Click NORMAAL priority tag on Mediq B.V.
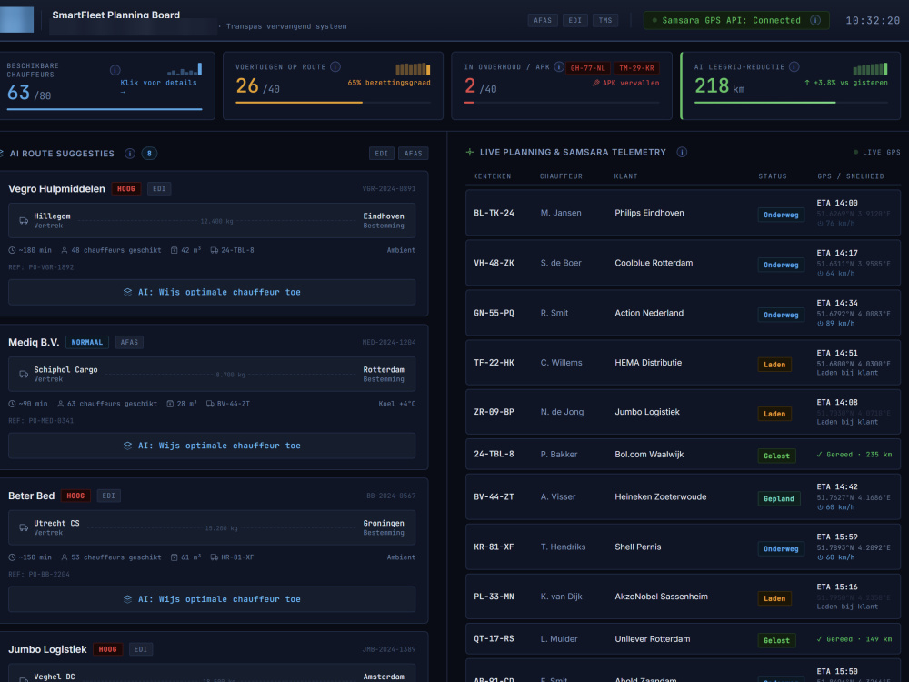The width and height of the screenshot is (909, 682). (x=87, y=343)
